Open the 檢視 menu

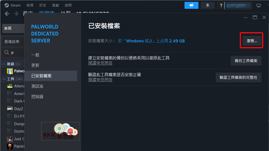tap(30, 5)
